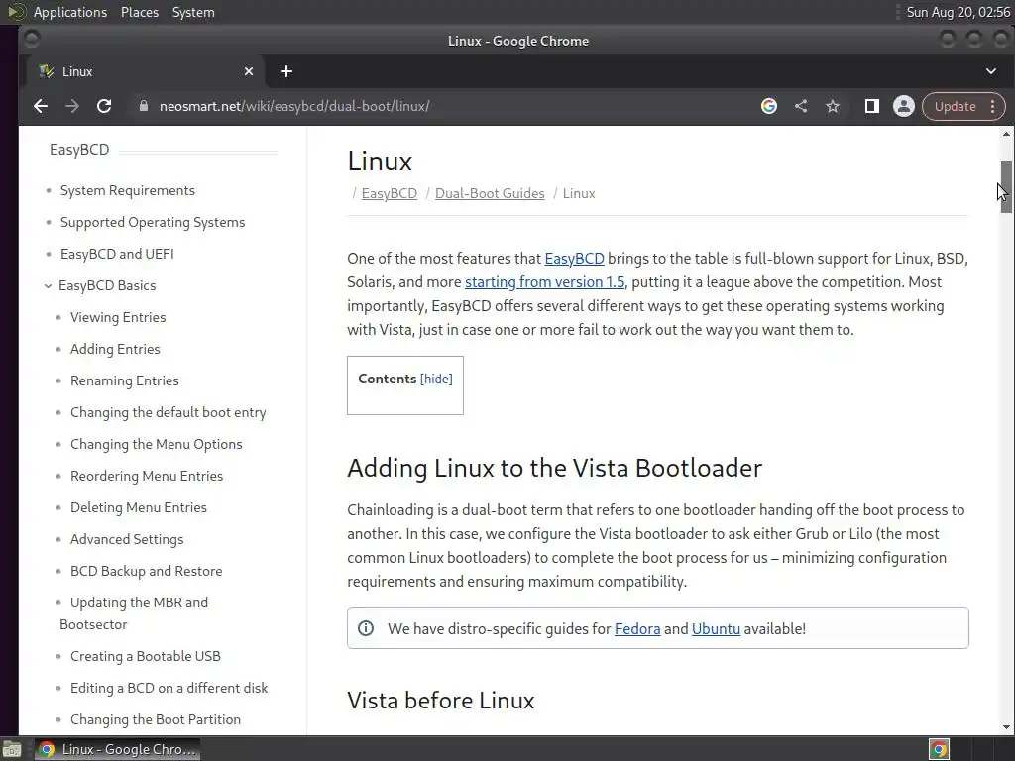Open Adding Entries in sidebar

coord(115,349)
